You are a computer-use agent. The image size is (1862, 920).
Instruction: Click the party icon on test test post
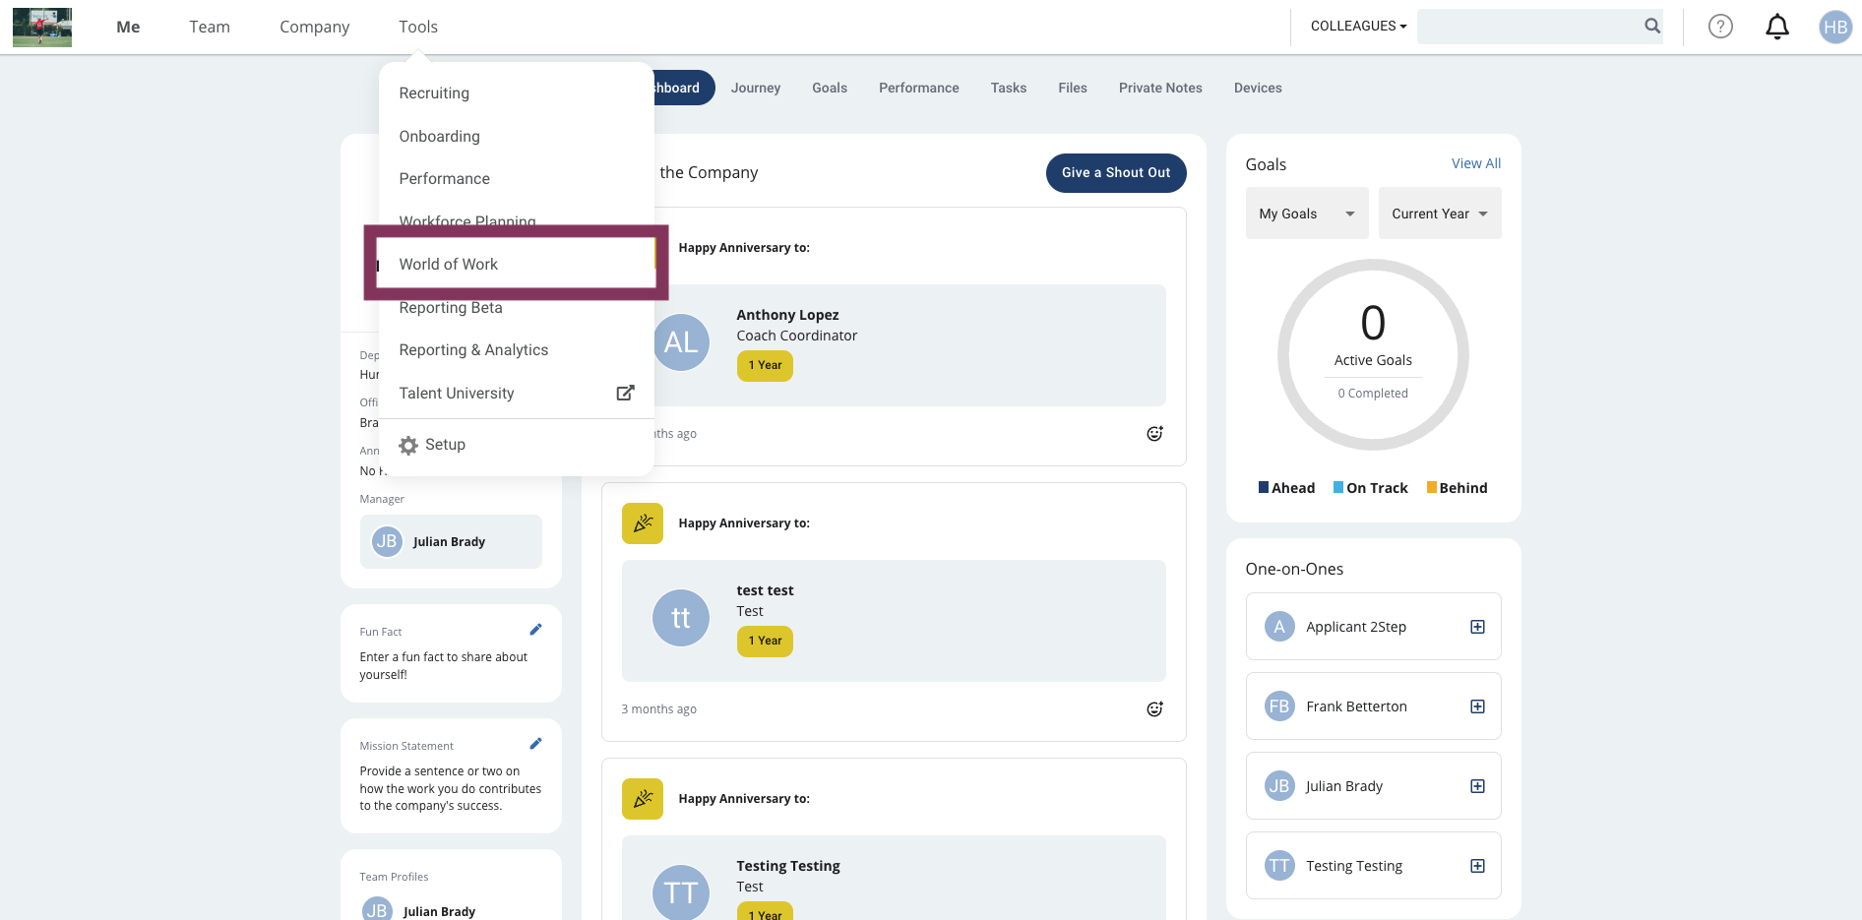[x=643, y=523]
